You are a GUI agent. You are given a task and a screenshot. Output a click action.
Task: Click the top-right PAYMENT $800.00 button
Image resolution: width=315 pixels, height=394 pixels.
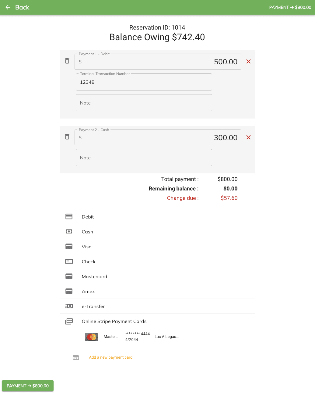290,7
